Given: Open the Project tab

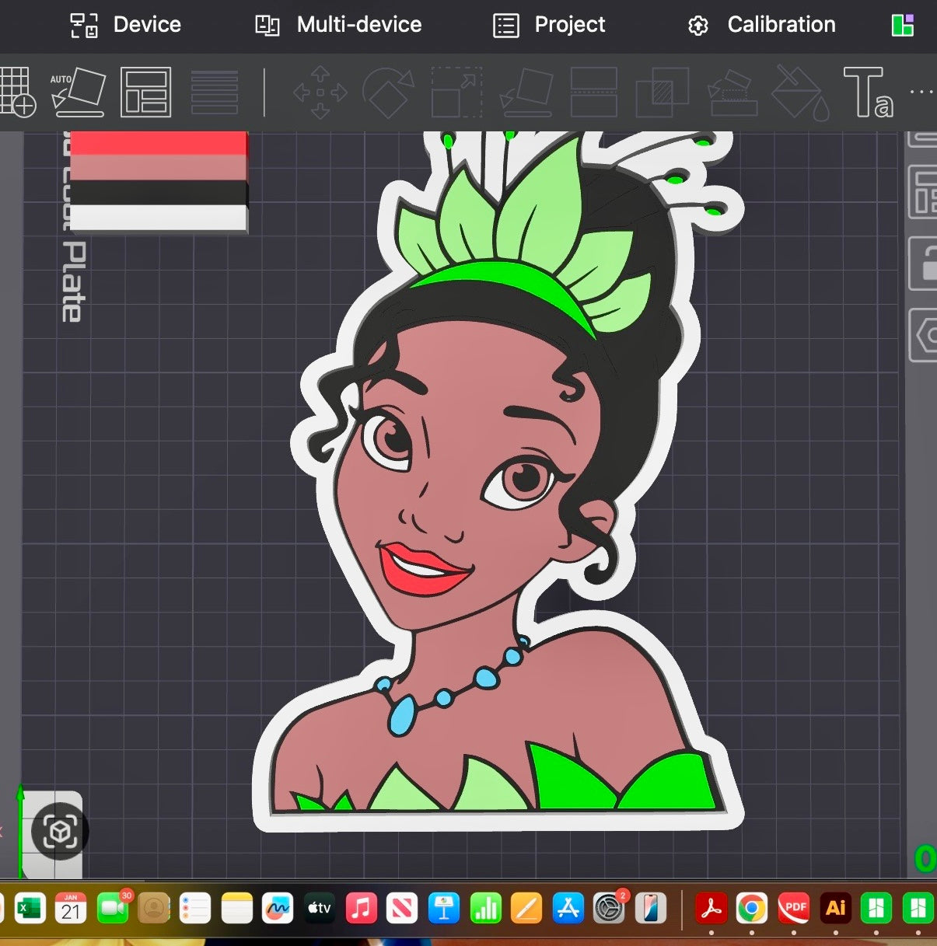Looking at the screenshot, I should 549,25.
